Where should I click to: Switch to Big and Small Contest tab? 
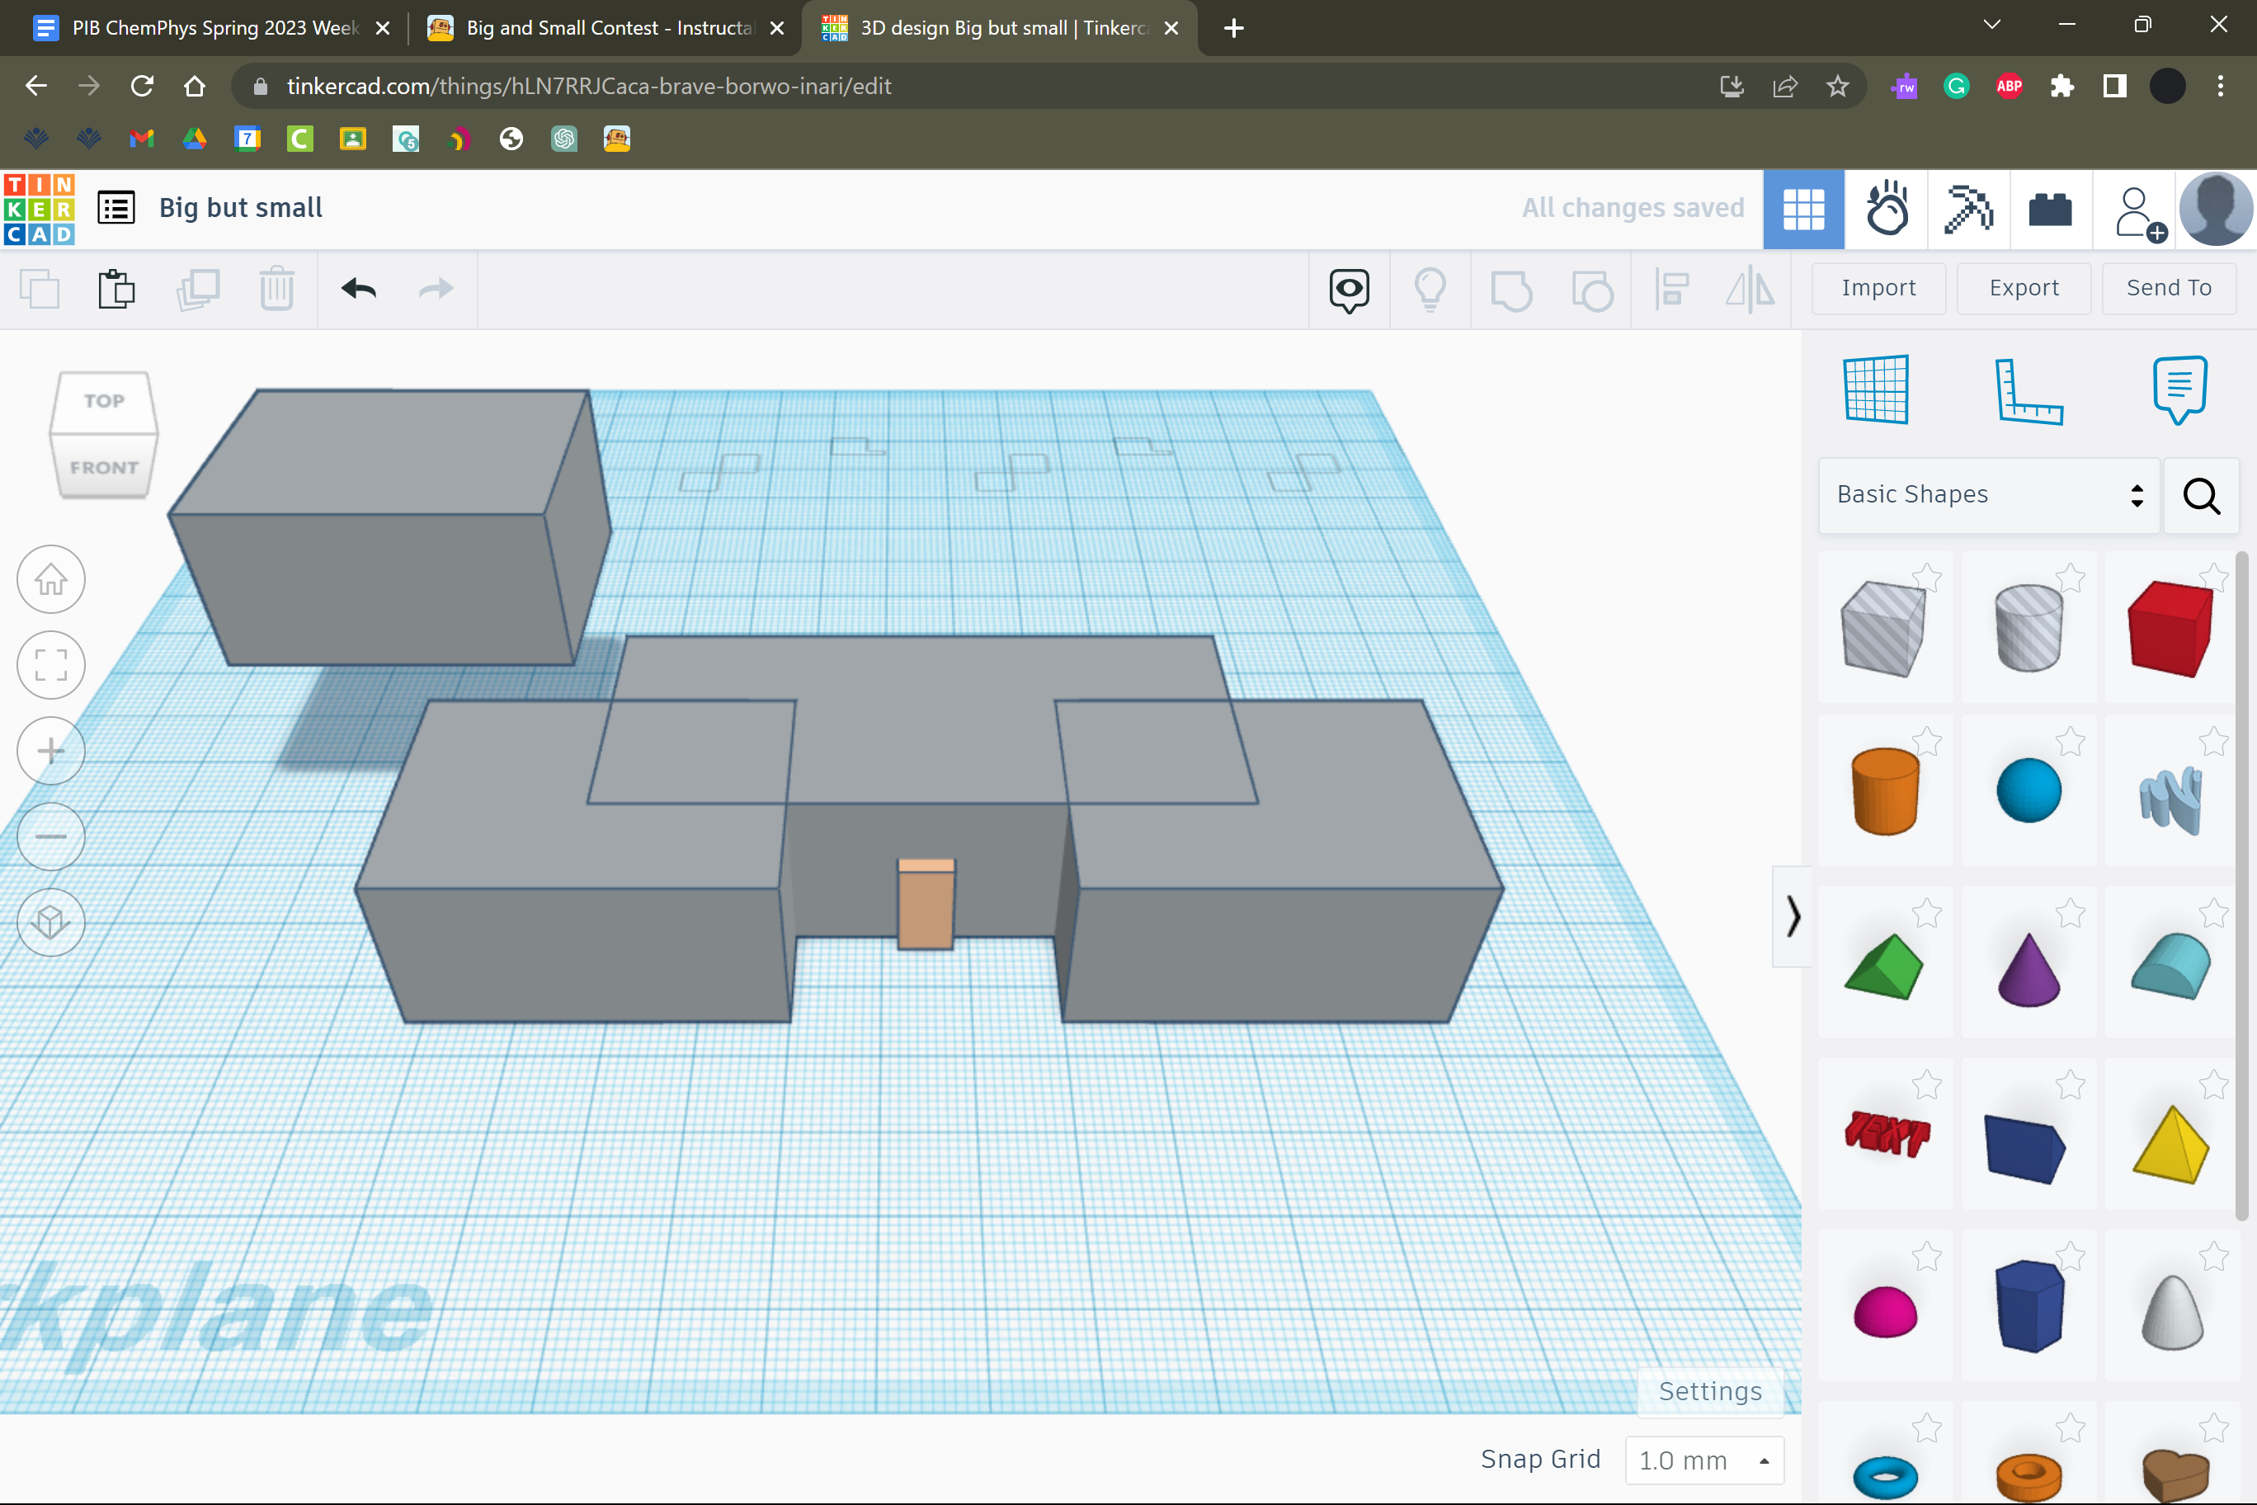607,28
